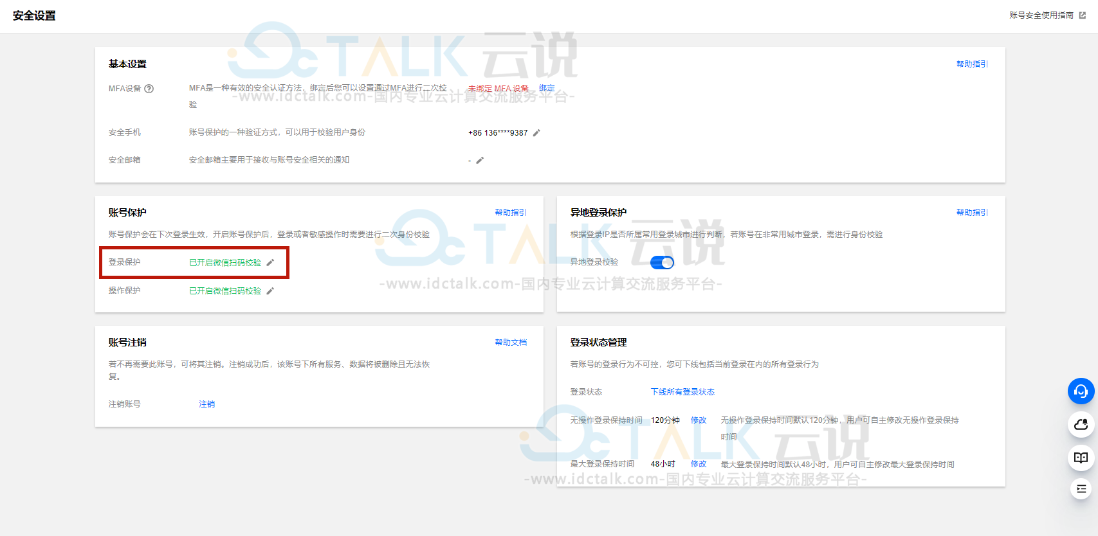The width and height of the screenshot is (1098, 536).
Task: Turn off the 异地登录校验 switch
Action: coord(662,262)
